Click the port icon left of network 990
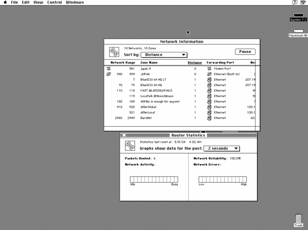This screenshot has height=230, width=308. tap(109, 74)
